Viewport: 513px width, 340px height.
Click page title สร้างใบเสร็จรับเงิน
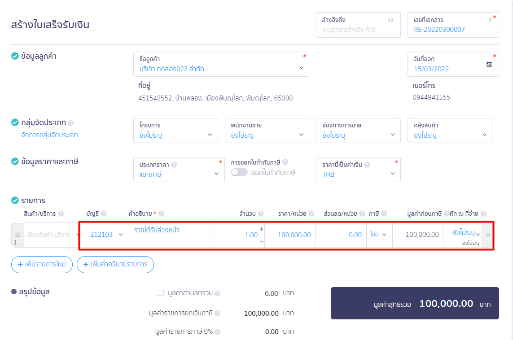[x=50, y=25]
